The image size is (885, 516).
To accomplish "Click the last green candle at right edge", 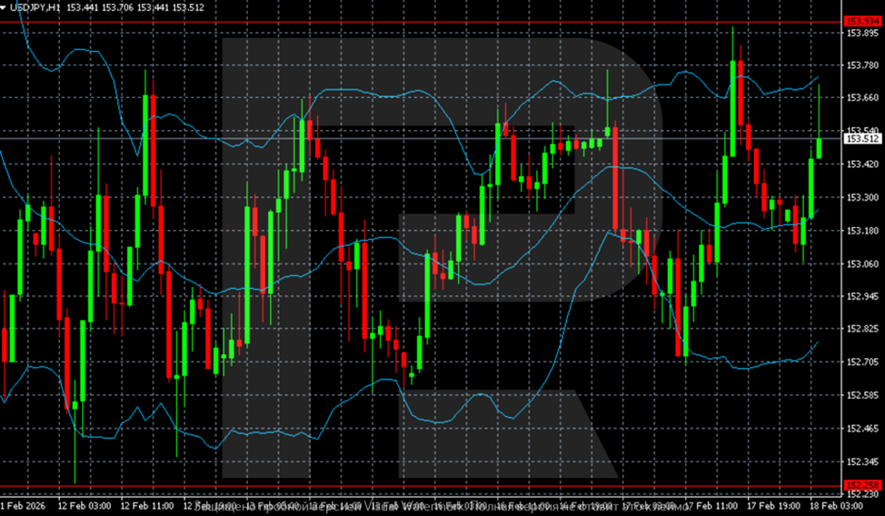I will 819,148.
